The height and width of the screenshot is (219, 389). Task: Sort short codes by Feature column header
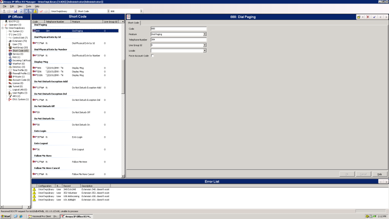click(x=87, y=21)
